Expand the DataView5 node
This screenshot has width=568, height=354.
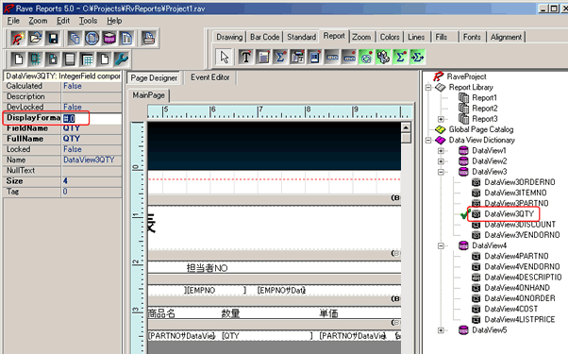tap(441, 330)
